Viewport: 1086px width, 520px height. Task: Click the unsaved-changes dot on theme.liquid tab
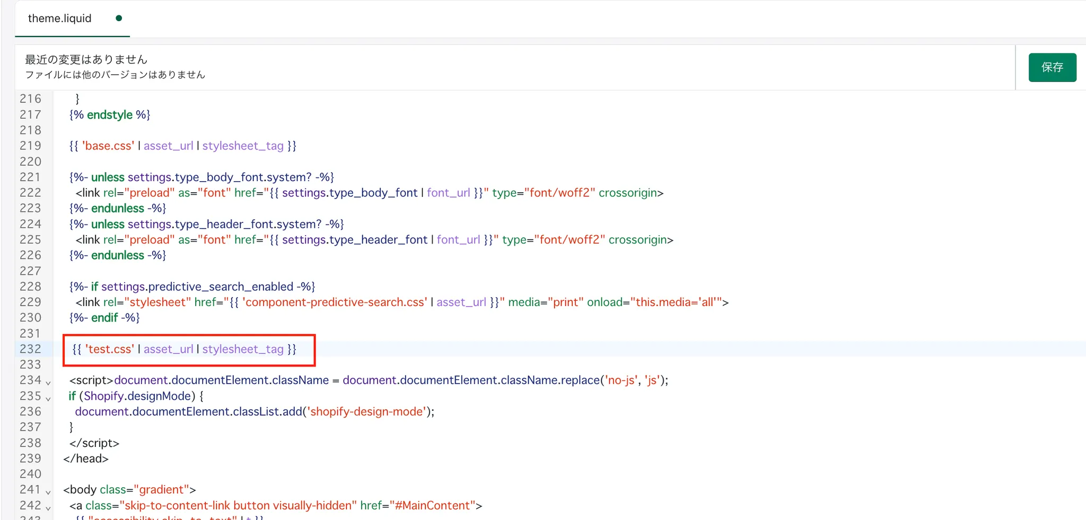click(119, 18)
